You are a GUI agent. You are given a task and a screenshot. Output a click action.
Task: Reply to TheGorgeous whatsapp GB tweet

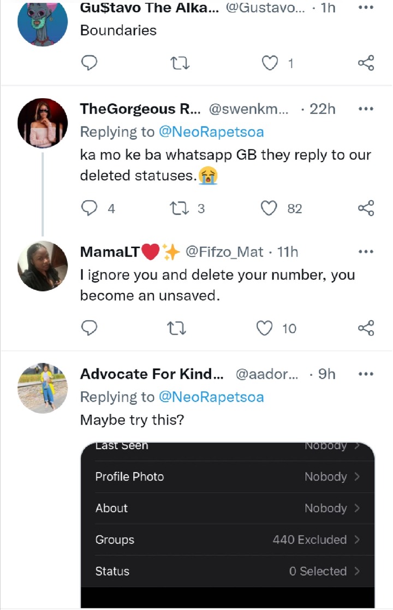[x=89, y=208]
